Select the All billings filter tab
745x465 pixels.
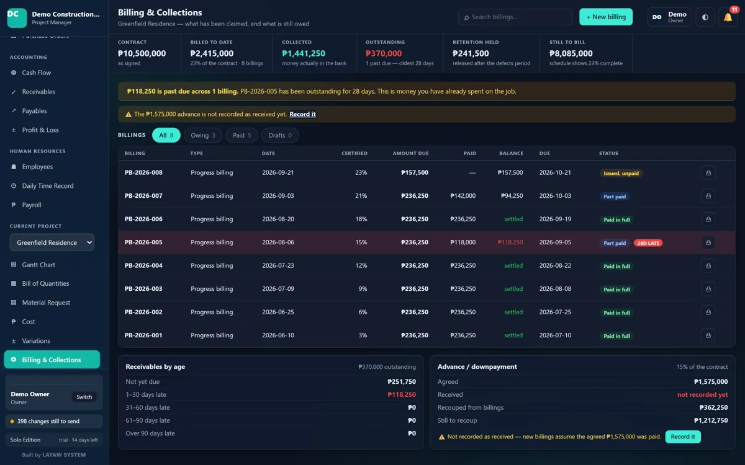pos(166,135)
